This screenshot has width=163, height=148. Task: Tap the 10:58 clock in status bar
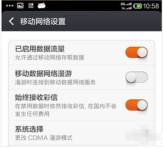coord(151,6)
